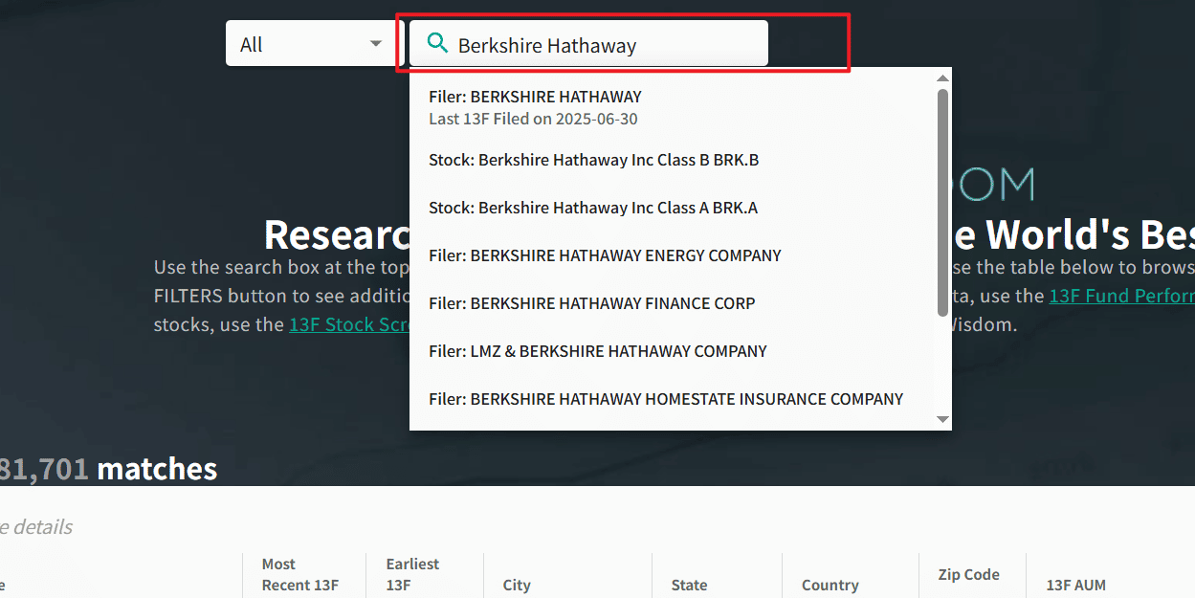
Task: Sort by 13F AUM column header
Action: [1075, 585]
